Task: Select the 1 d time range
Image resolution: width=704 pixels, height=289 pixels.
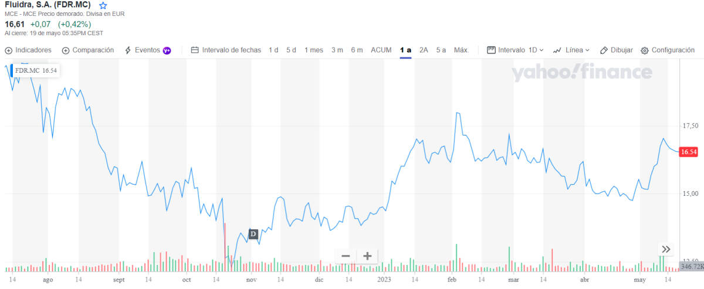Action: 273,50
